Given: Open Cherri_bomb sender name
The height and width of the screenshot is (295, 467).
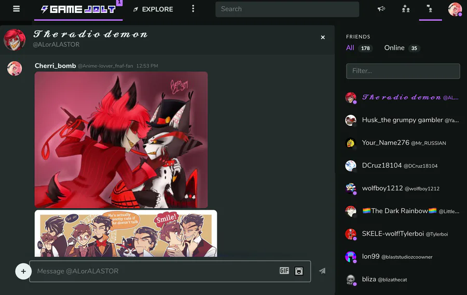Looking at the screenshot, I should [x=56, y=66].
